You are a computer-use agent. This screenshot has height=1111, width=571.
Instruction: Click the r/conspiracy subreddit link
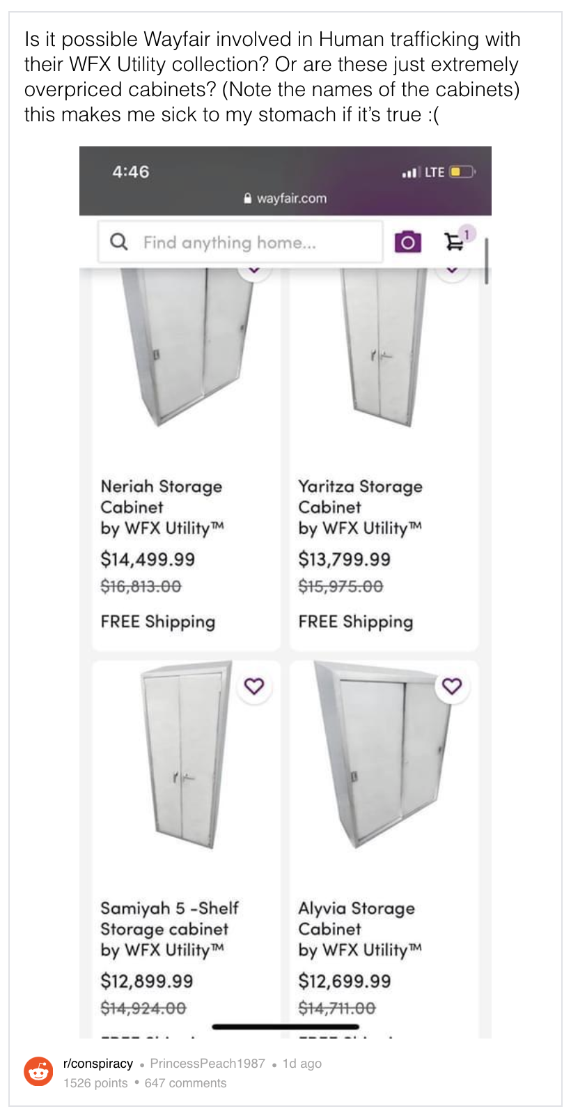[97, 1064]
